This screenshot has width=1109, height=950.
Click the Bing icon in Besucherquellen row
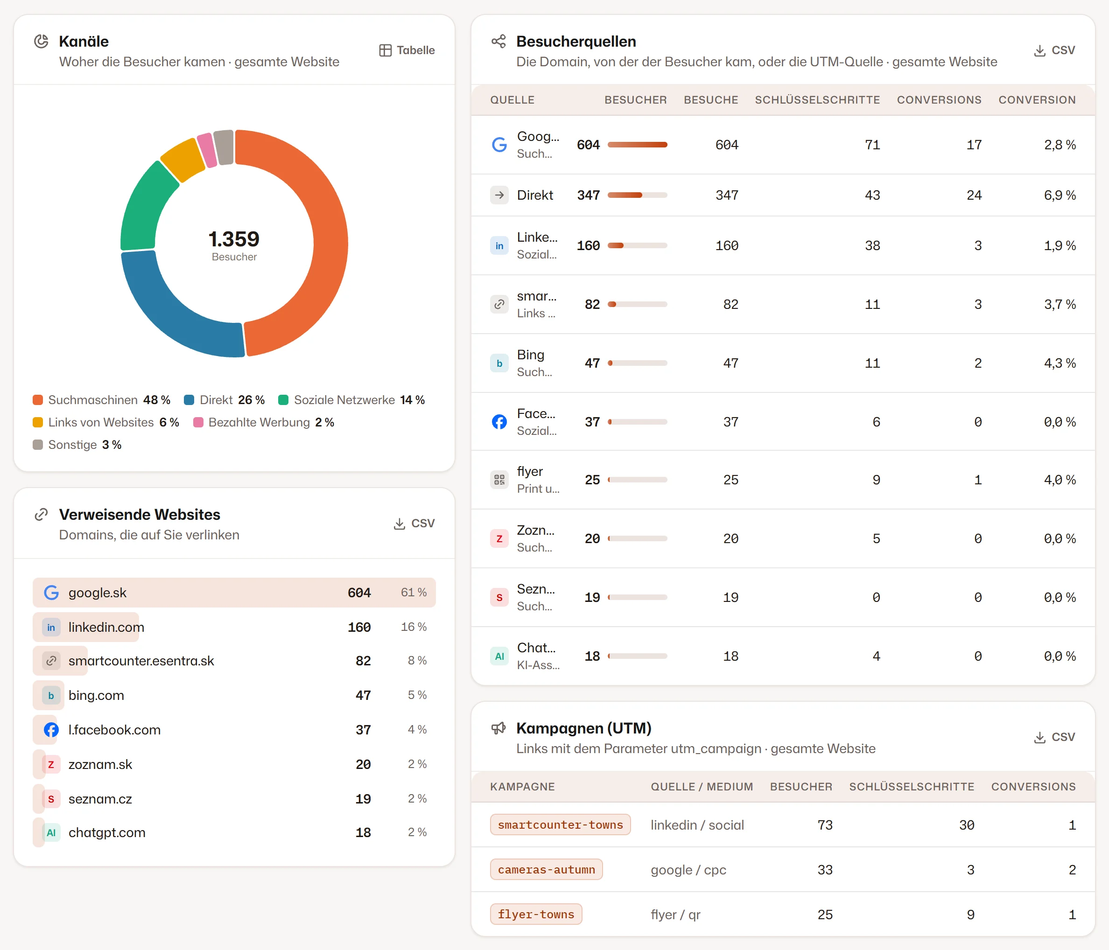499,363
